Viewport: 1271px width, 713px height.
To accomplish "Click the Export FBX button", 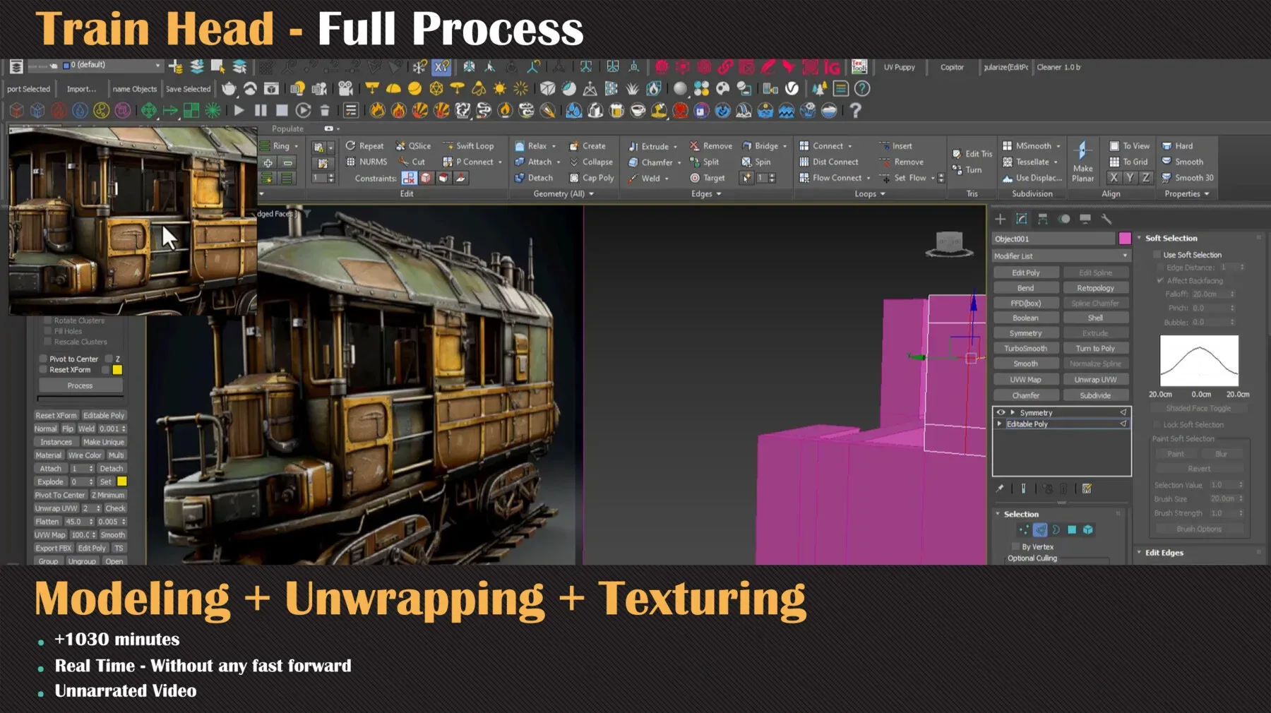I will (x=54, y=547).
